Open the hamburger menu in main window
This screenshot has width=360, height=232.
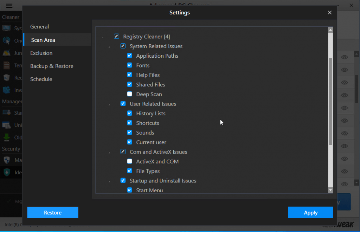coord(9,6)
